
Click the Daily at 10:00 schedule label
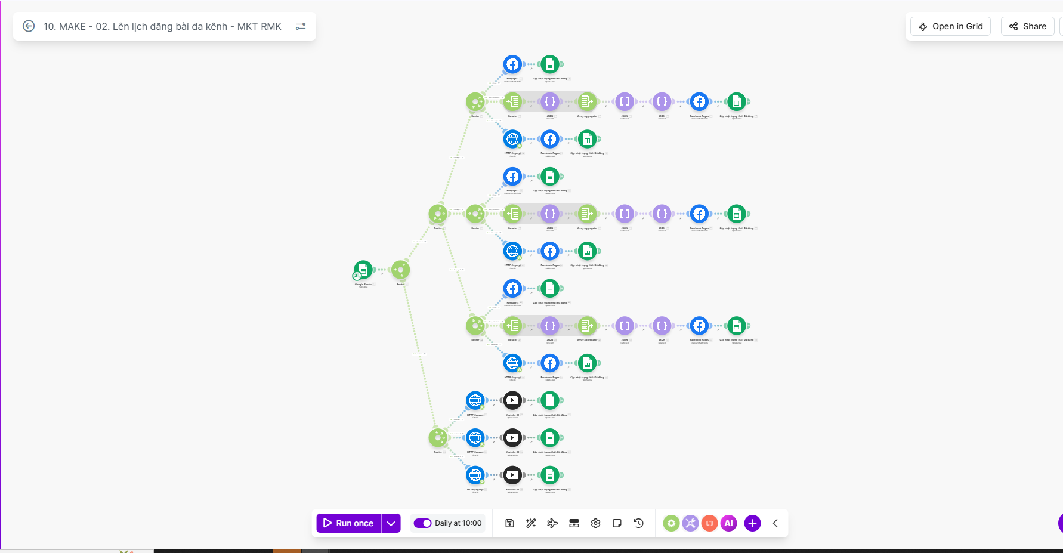458,523
